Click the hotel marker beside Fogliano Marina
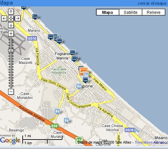Image resolution: width=168 pixels, height=149 pixels. 73,53
